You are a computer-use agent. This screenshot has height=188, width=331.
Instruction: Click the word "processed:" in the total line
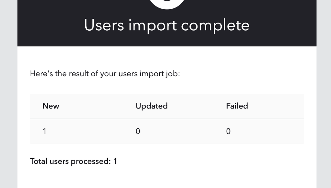click(x=91, y=161)
